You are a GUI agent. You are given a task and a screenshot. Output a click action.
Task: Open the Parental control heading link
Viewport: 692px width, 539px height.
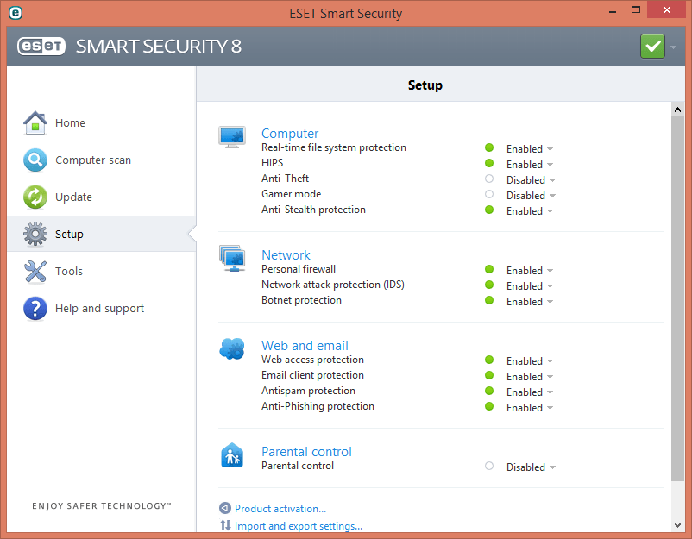306,452
